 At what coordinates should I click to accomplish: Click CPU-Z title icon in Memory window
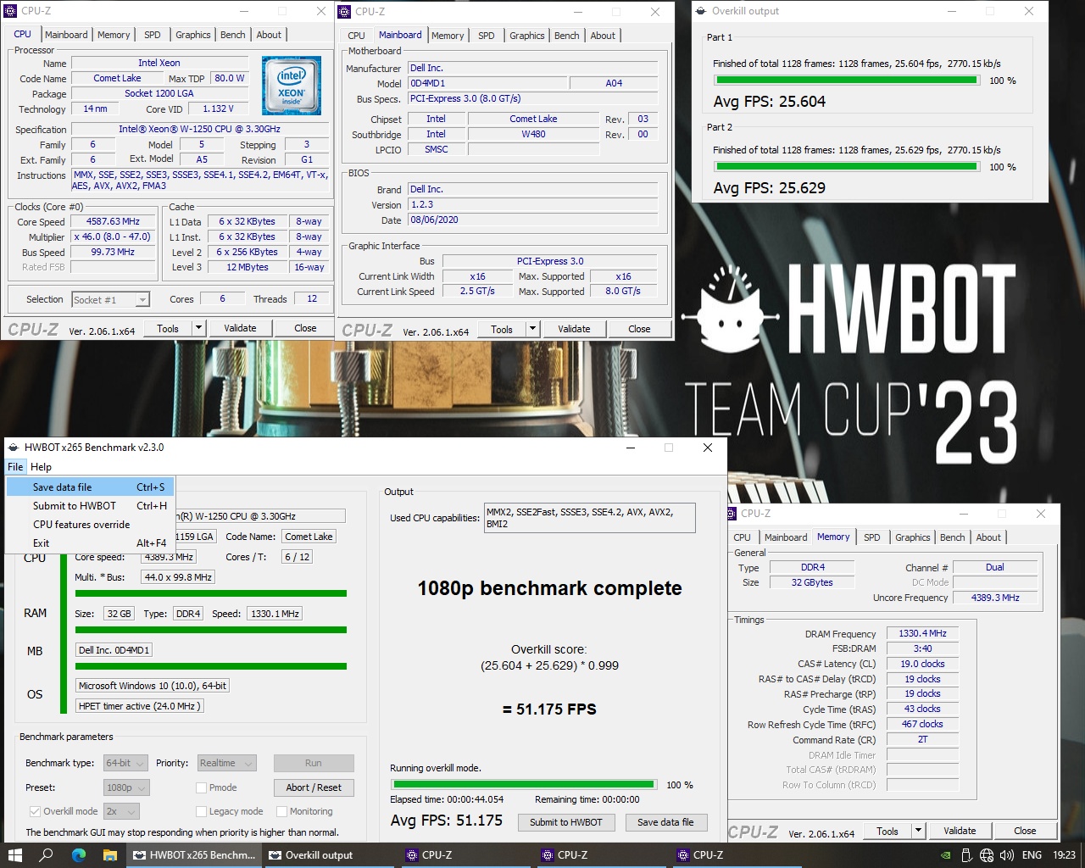coord(733,514)
